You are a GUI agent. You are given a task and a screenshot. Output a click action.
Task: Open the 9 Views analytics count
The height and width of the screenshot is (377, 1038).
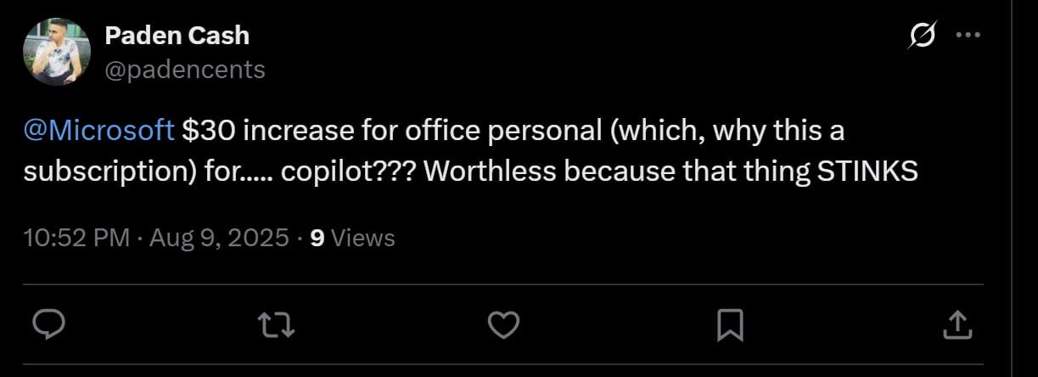click(352, 238)
